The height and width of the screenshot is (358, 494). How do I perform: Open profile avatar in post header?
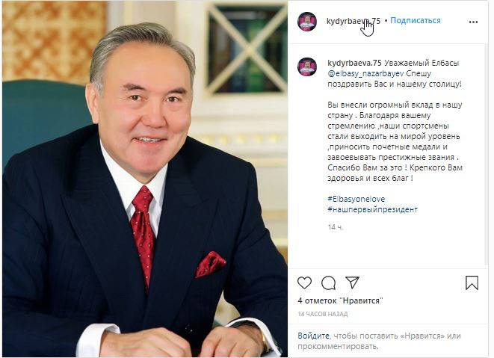pyautogui.click(x=307, y=22)
